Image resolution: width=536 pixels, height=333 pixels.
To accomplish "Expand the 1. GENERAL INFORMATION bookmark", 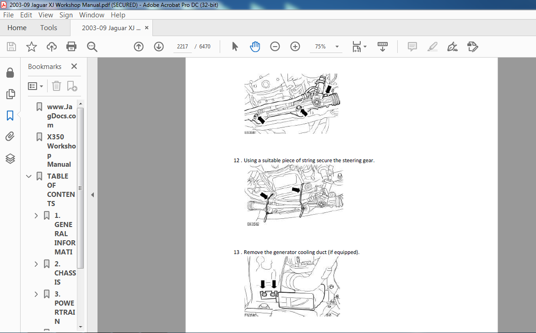I will click(36, 216).
